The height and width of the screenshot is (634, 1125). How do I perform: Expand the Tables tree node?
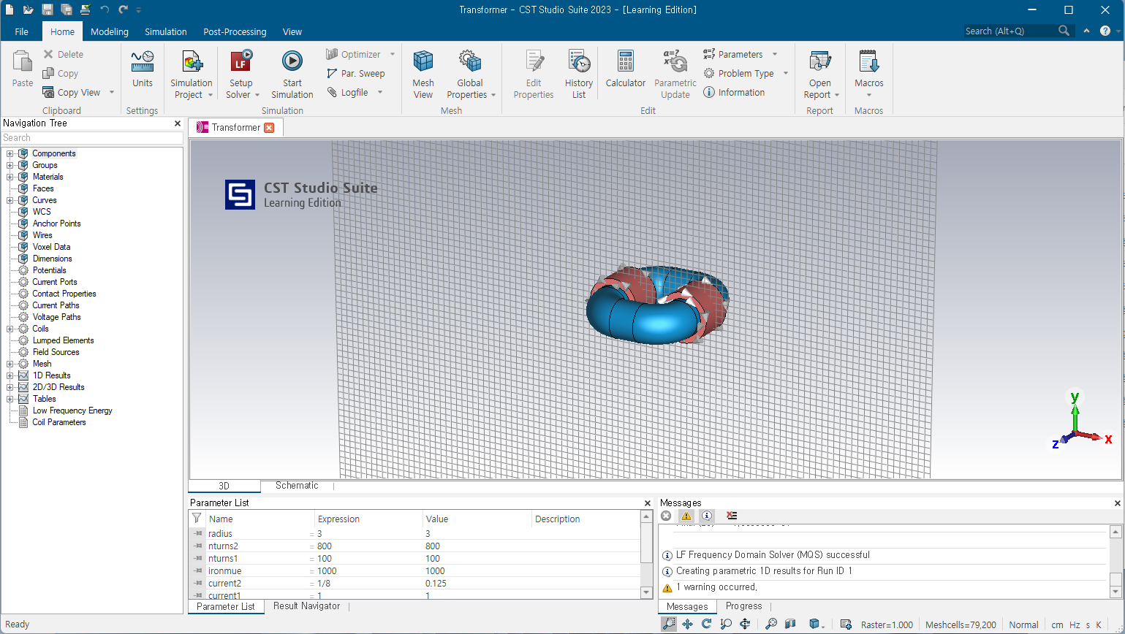(x=10, y=399)
